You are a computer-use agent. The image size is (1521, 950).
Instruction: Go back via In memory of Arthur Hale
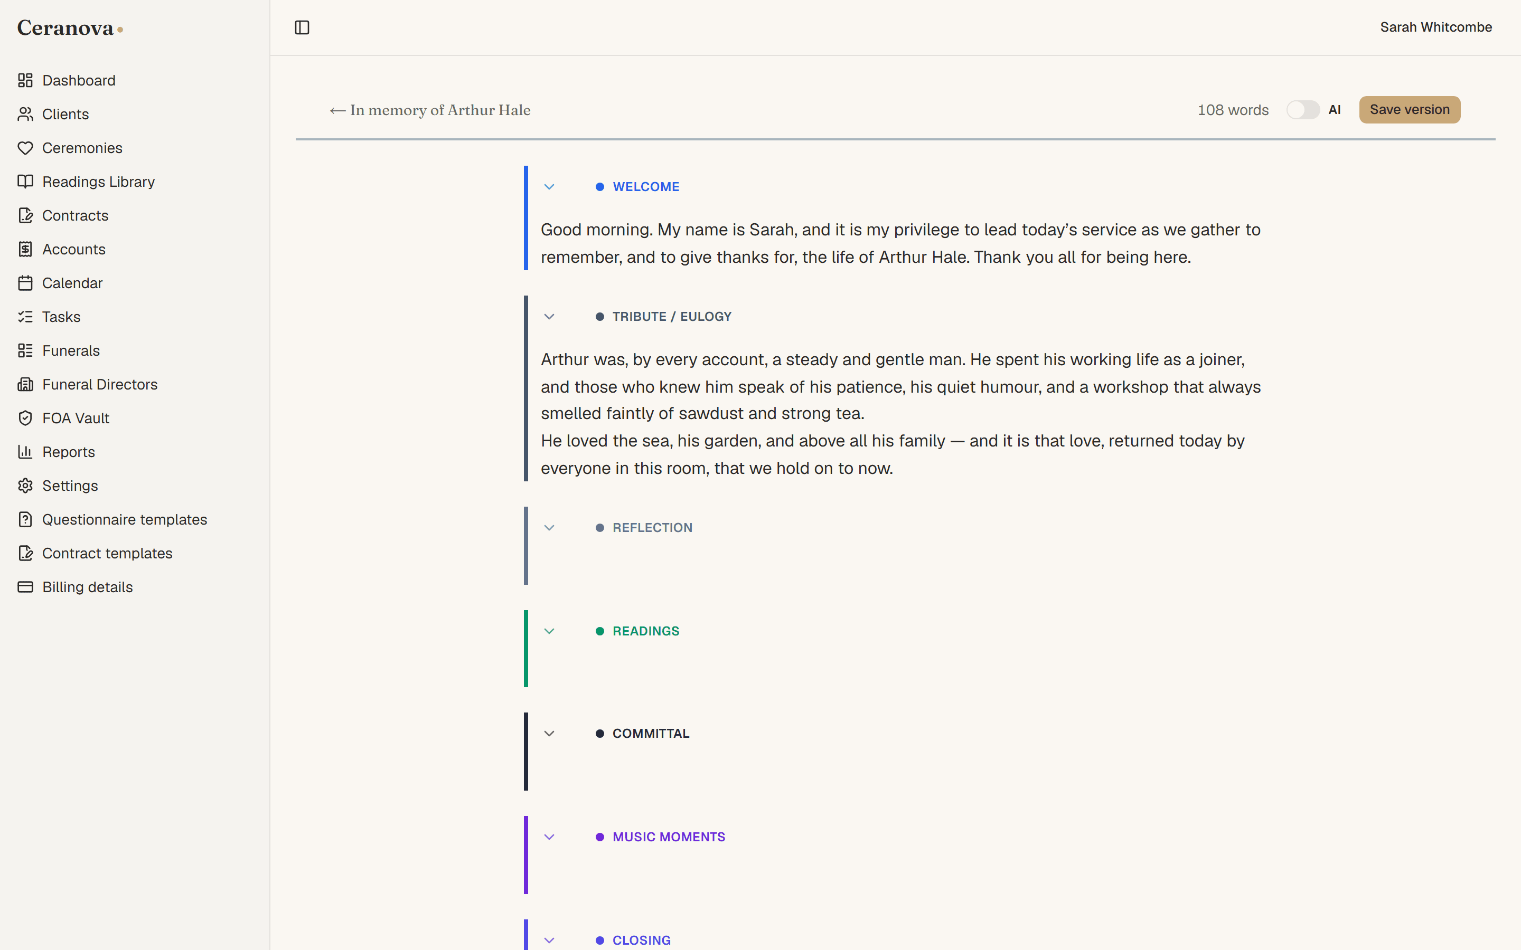430,110
